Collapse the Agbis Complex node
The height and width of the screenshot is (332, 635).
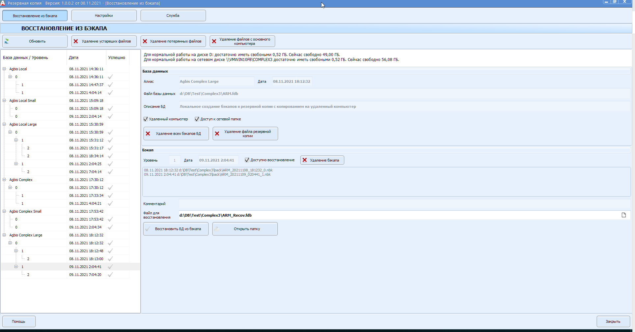click(x=4, y=180)
